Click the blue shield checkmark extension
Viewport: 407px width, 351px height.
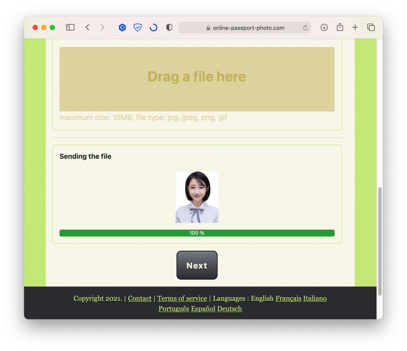(137, 27)
